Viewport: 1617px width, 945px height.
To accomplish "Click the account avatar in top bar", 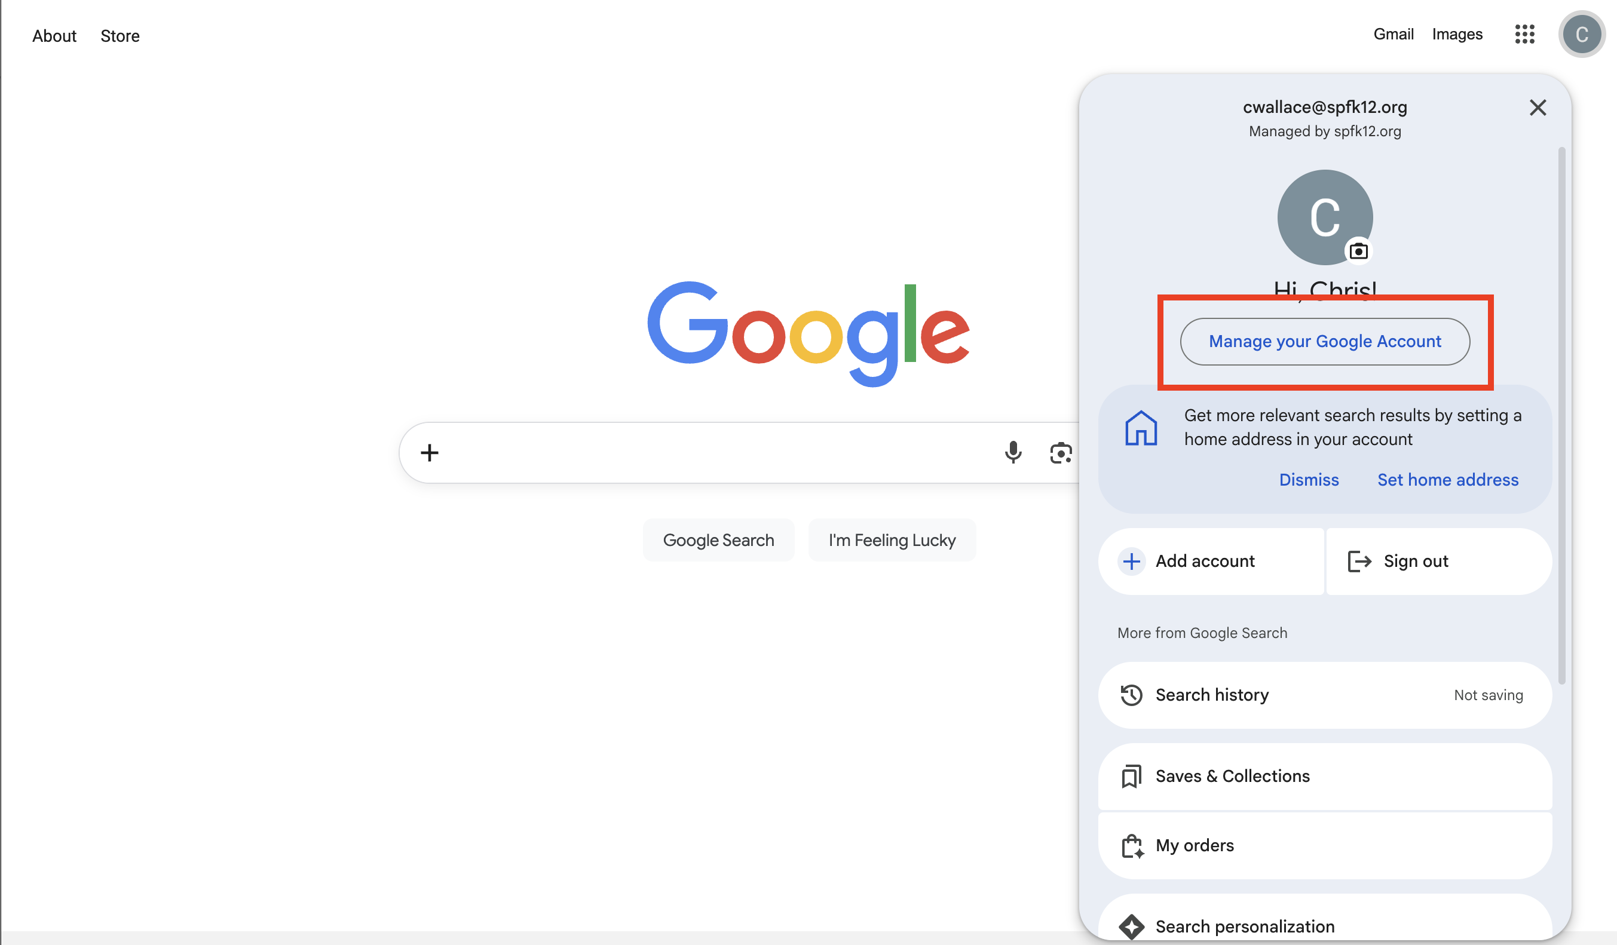I will [1581, 34].
